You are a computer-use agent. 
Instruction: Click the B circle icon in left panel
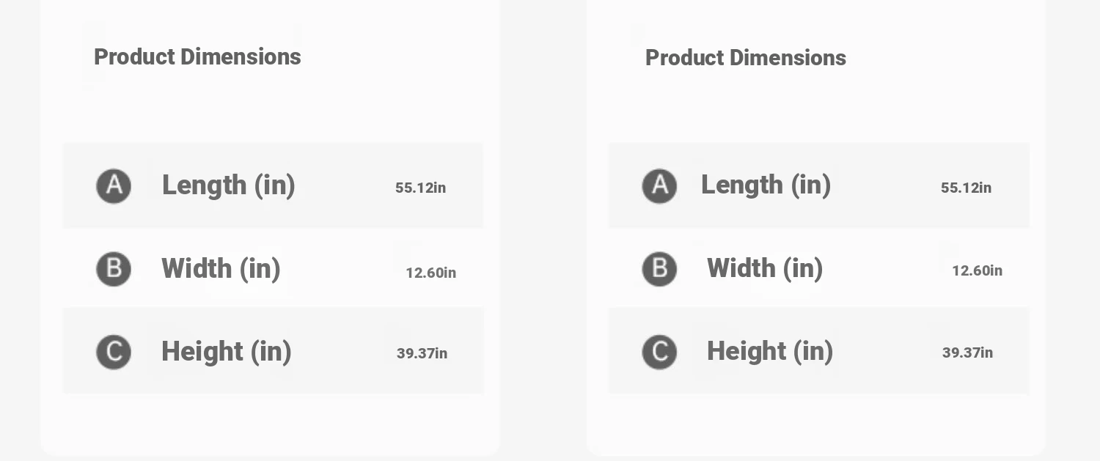pos(114,269)
